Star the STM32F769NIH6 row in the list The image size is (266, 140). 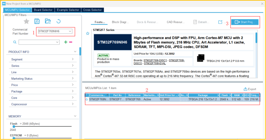(x=87, y=99)
